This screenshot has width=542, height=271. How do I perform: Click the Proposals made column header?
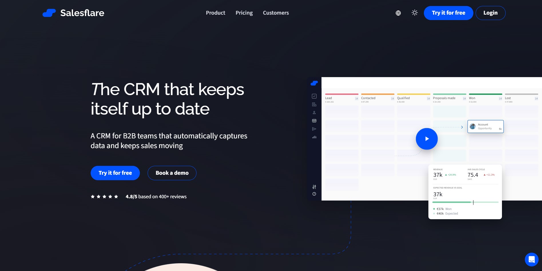(450, 98)
